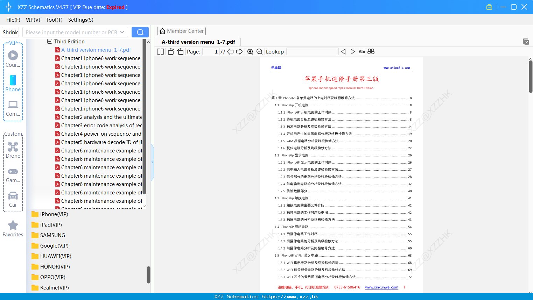Screen dimensions: 533x300
Task: Open the yellow toolbox icon in the title bar
Action: click(489, 7)
